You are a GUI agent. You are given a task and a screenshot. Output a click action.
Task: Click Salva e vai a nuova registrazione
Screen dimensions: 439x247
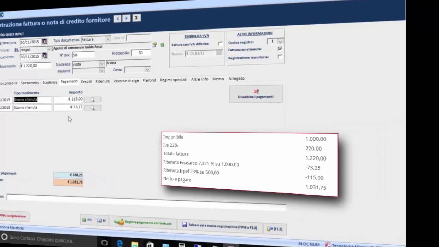219,226
